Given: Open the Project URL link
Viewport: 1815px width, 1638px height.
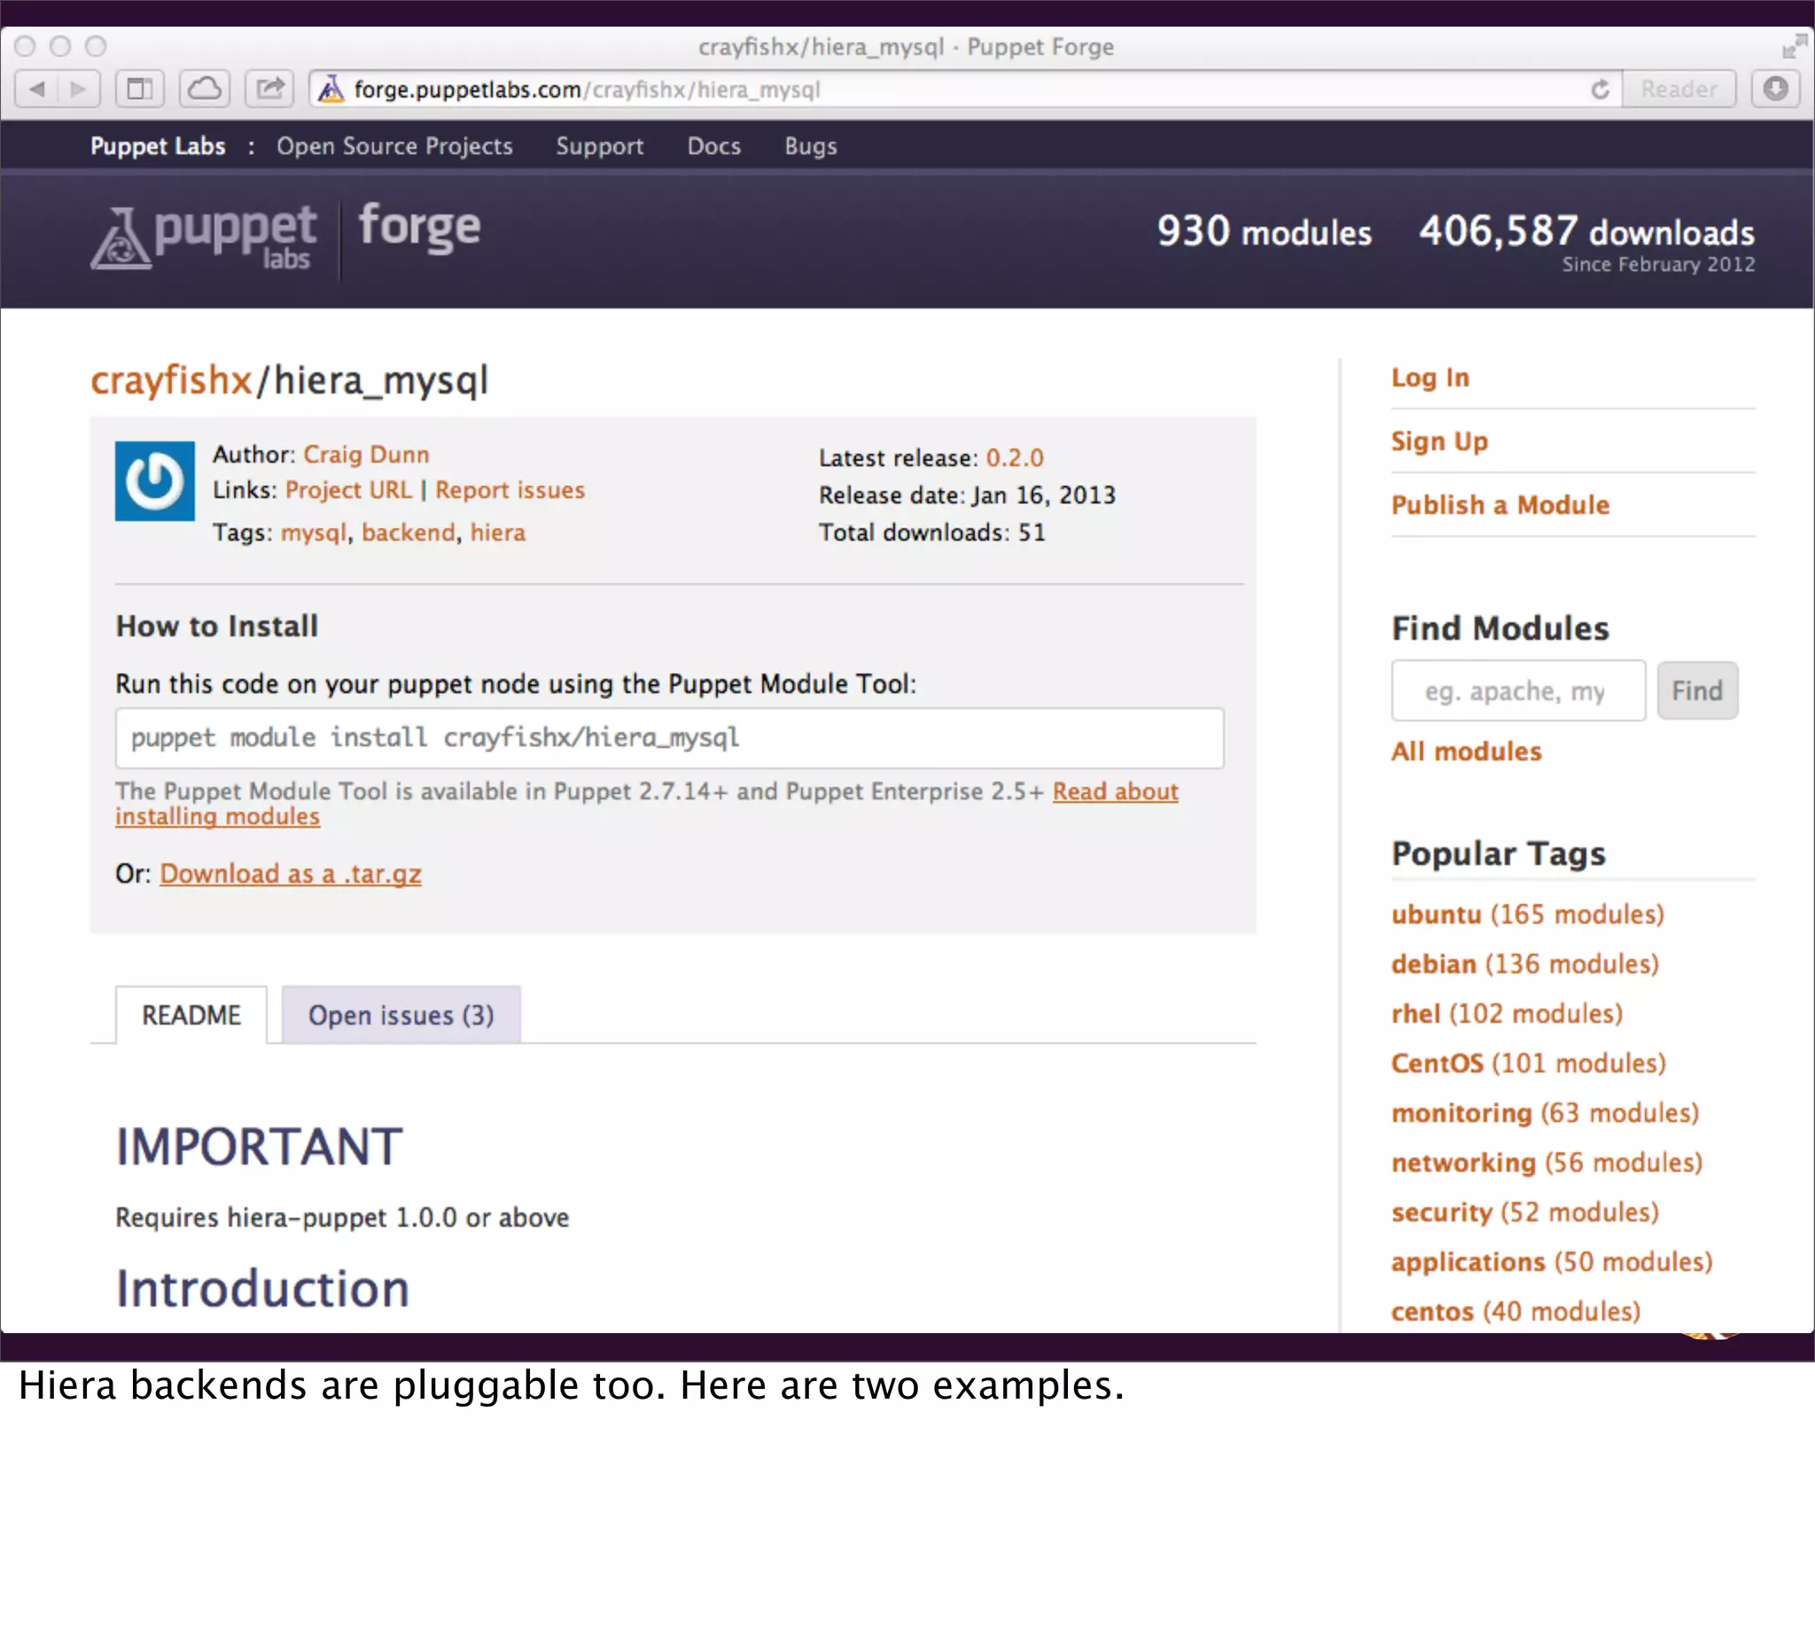Looking at the screenshot, I should (348, 489).
